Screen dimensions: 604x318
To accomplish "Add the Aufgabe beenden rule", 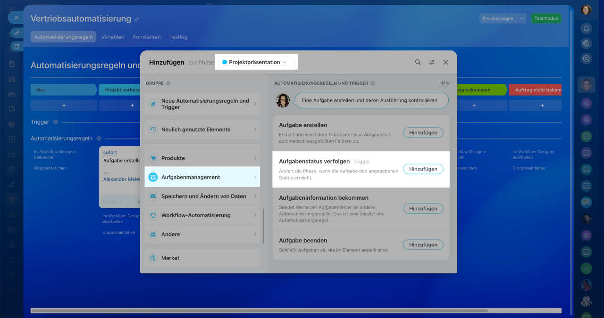I will coord(423,245).
